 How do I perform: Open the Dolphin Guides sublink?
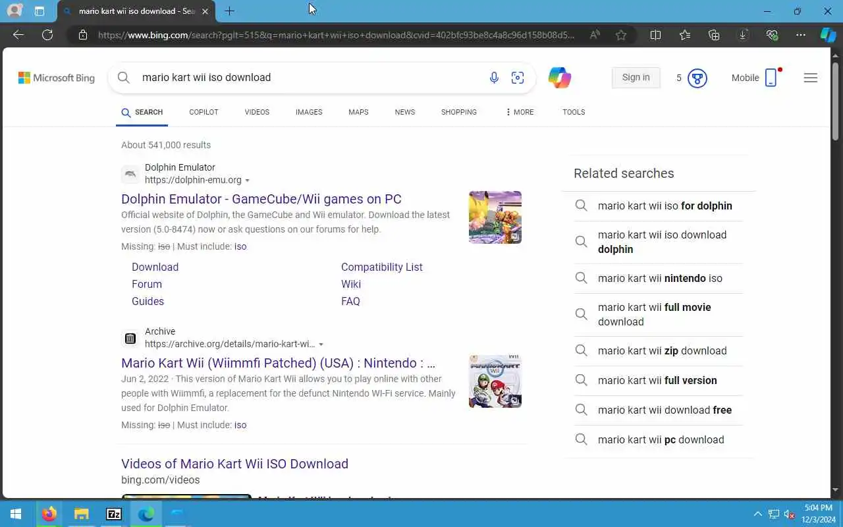tap(148, 301)
